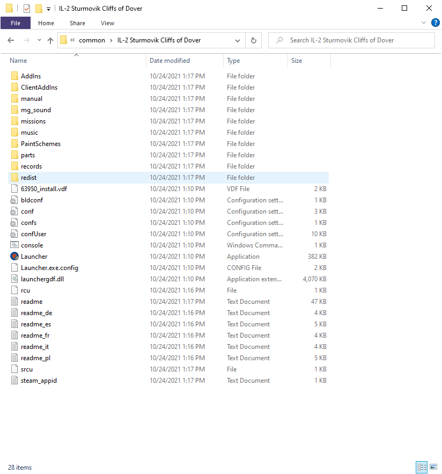442x474 pixels.
Task: Switch to Large icons view layout
Action: coord(433,467)
